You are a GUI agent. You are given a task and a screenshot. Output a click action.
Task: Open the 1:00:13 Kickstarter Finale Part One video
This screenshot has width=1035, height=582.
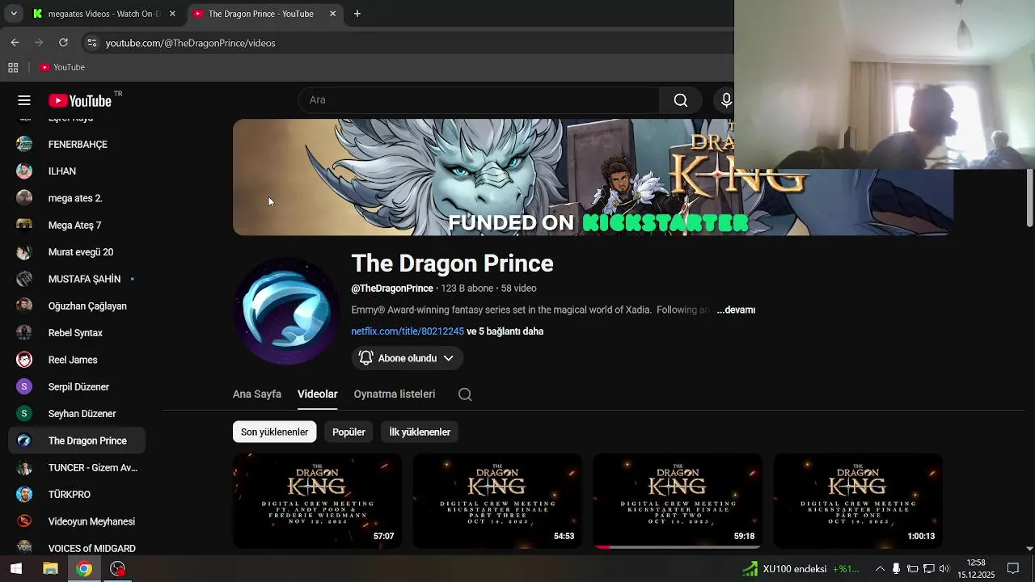[x=858, y=500]
